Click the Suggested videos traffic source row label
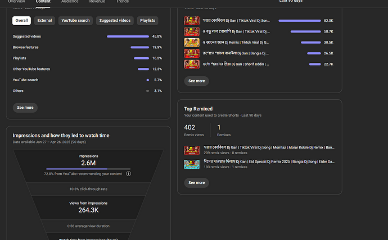Image resolution: width=388 pixels, height=240 pixels. [x=27, y=36]
